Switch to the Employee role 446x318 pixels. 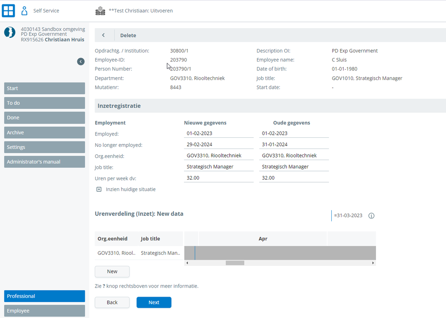(45, 311)
